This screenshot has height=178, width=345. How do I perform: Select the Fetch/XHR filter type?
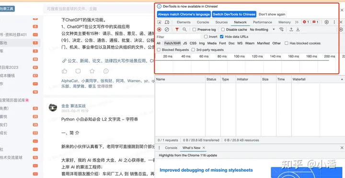(172, 43)
